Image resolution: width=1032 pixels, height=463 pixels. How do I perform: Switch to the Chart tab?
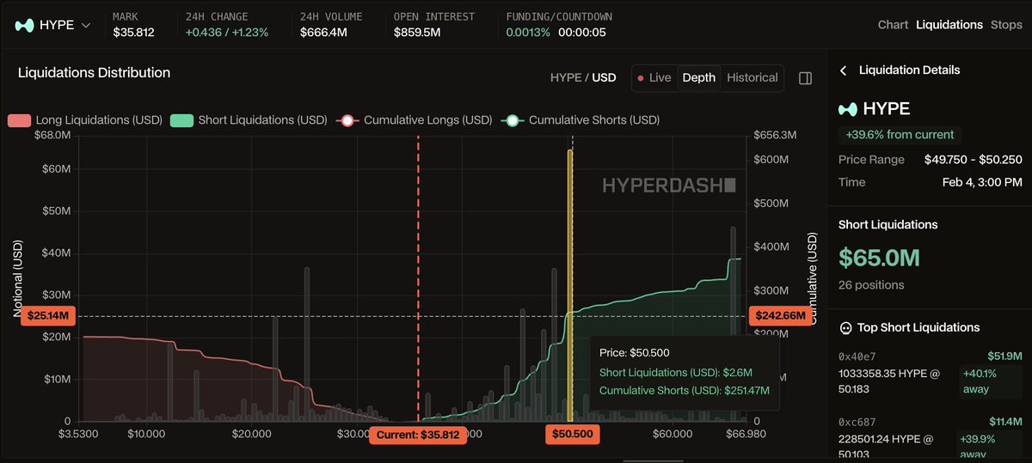click(893, 25)
